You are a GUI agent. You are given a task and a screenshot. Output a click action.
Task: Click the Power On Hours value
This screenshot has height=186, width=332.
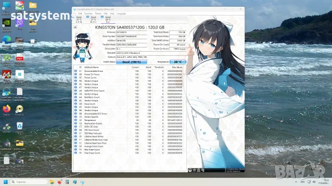coord(177,49)
